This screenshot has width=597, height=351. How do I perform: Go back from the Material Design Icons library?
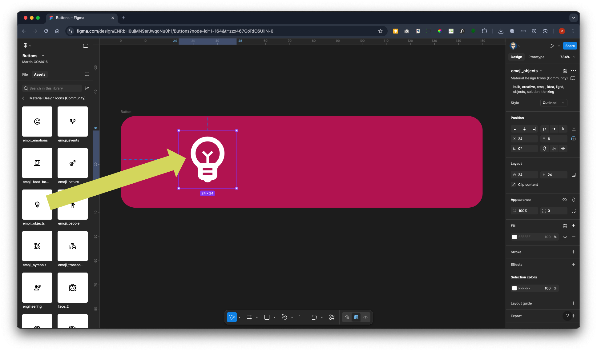(23, 98)
